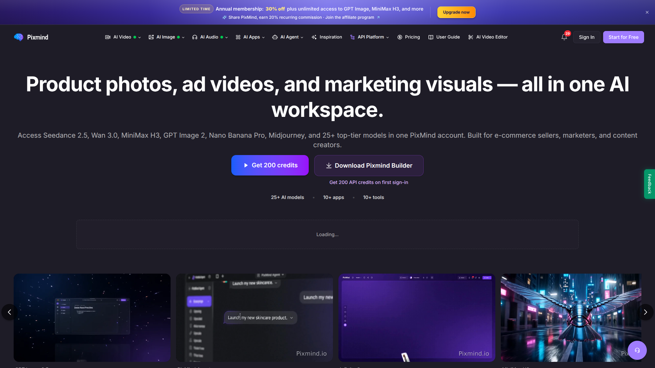Image resolution: width=655 pixels, height=368 pixels.
Task: Open the notifications bell icon
Action: pos(564,37)
